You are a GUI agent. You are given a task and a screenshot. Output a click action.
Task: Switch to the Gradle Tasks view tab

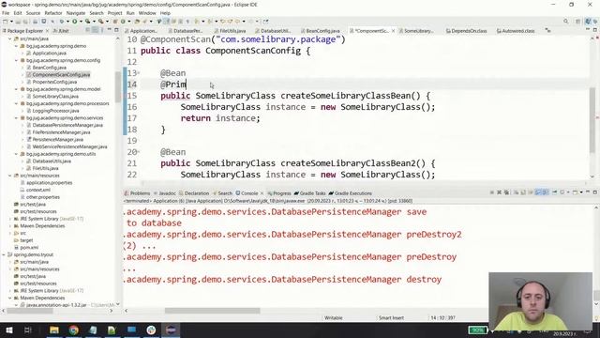[310, 193]
